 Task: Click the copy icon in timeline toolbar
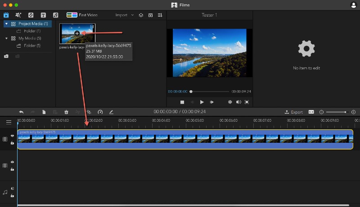pos(44,112)
